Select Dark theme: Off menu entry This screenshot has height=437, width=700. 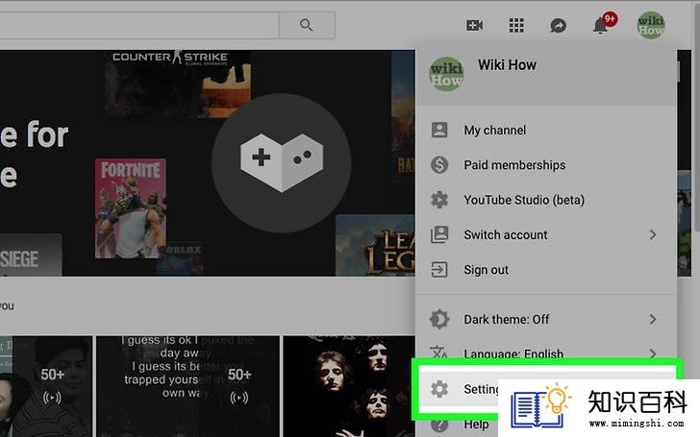click(546, 319)
